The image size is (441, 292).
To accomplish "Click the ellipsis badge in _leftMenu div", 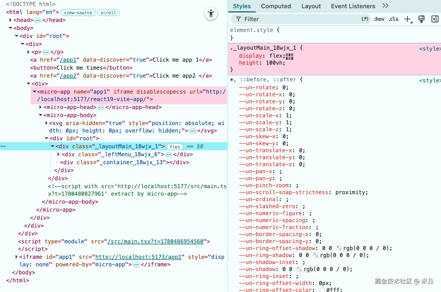I will coord(169,155).
